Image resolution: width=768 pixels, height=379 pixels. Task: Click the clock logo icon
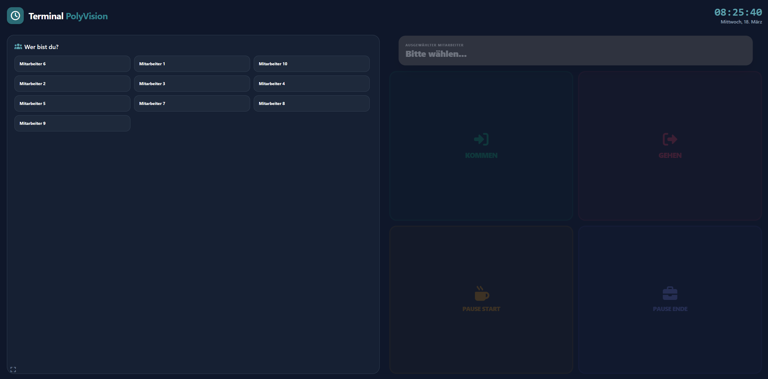coord(15,16)
